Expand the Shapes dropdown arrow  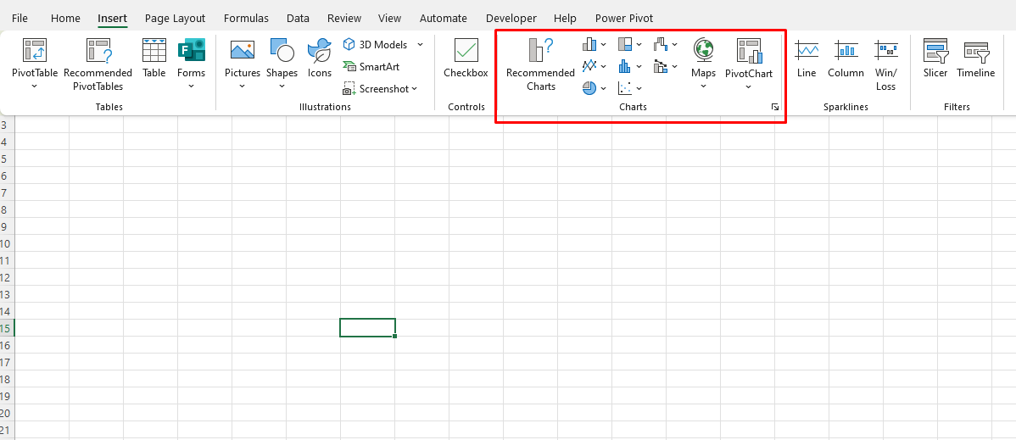click(282, 86)
